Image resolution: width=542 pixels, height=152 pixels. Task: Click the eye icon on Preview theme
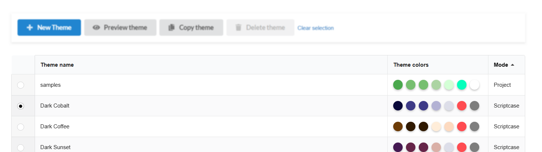(96, 28)
